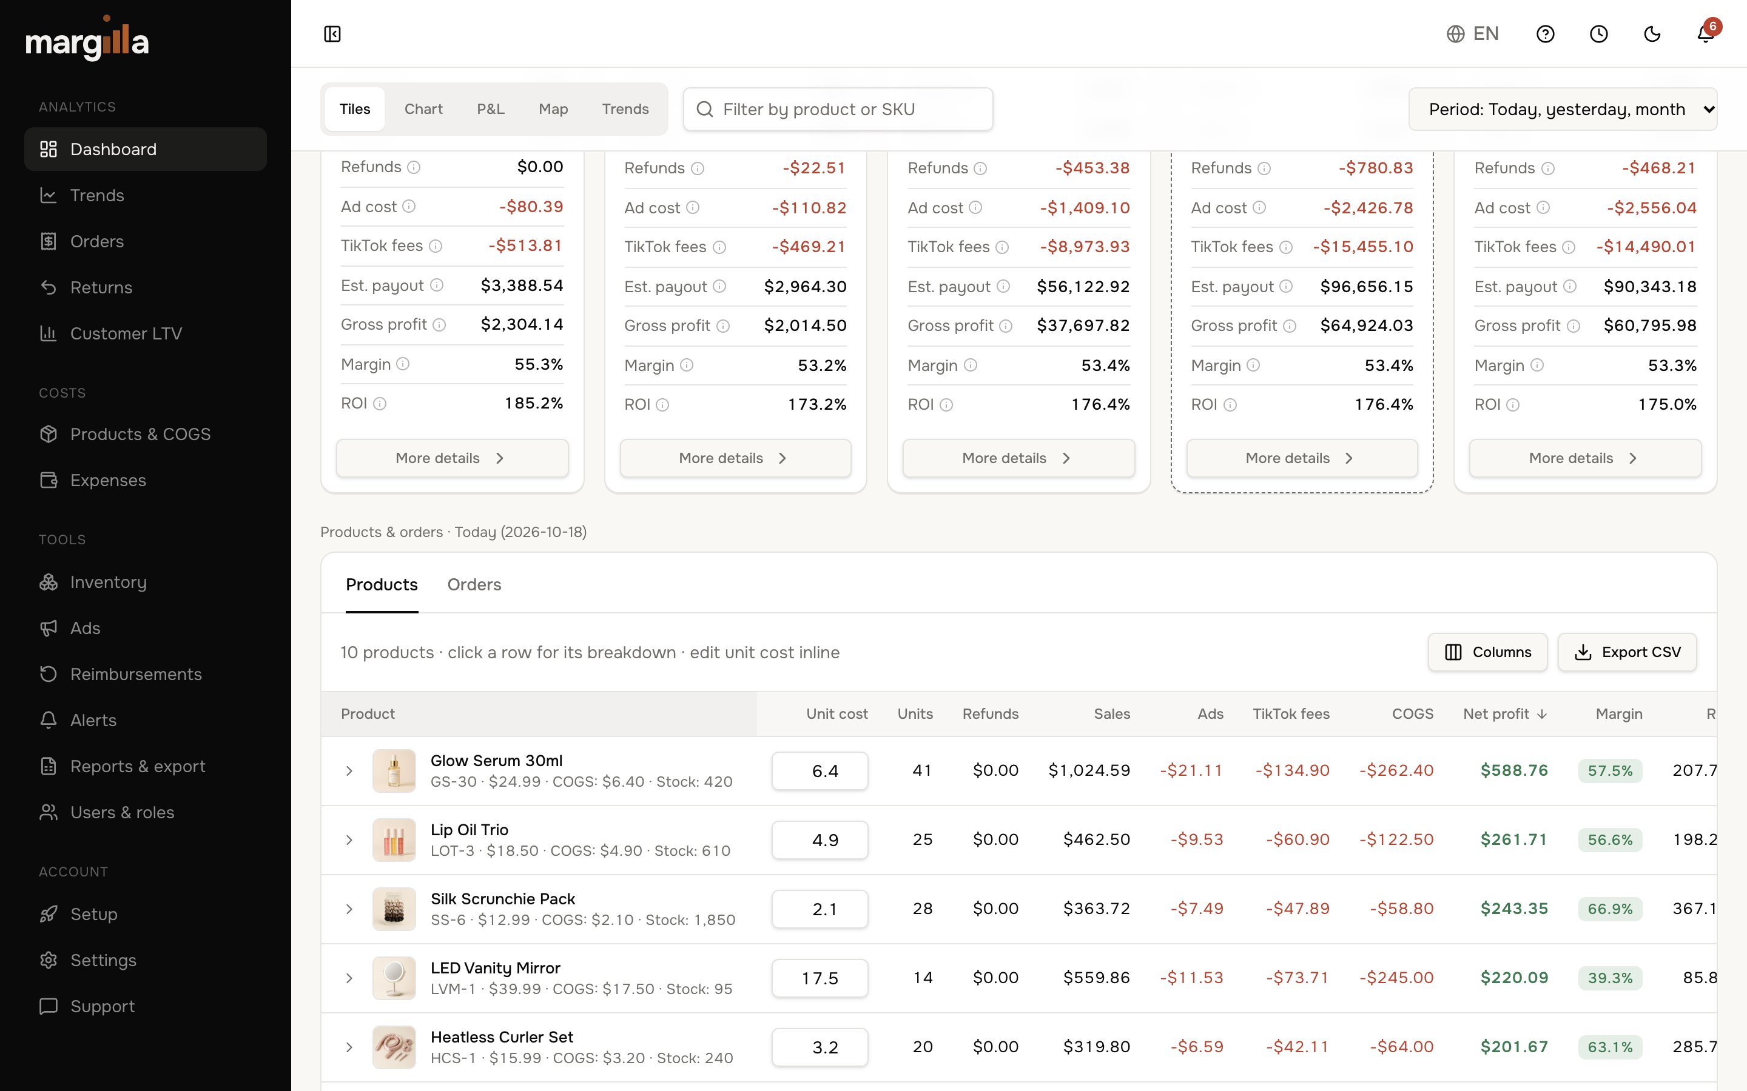Open Reimbursements in the sidebar
The height and width of the screenshot is (1091, 1747).
click(145, 675)
